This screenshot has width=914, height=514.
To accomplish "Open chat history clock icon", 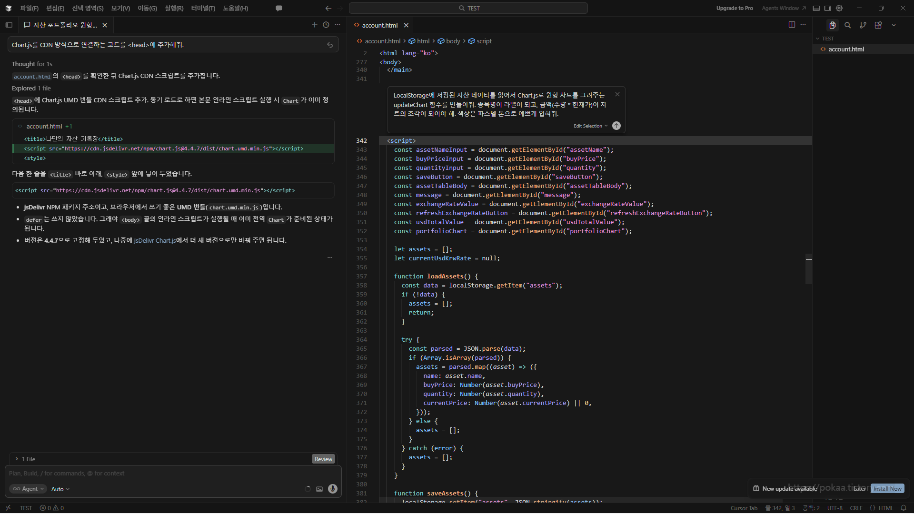I will pyautogui.click(x=326, y=25).
